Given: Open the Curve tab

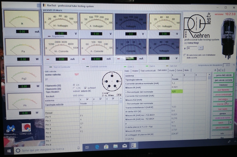Looking at the screenshot, I should point(180,70).
